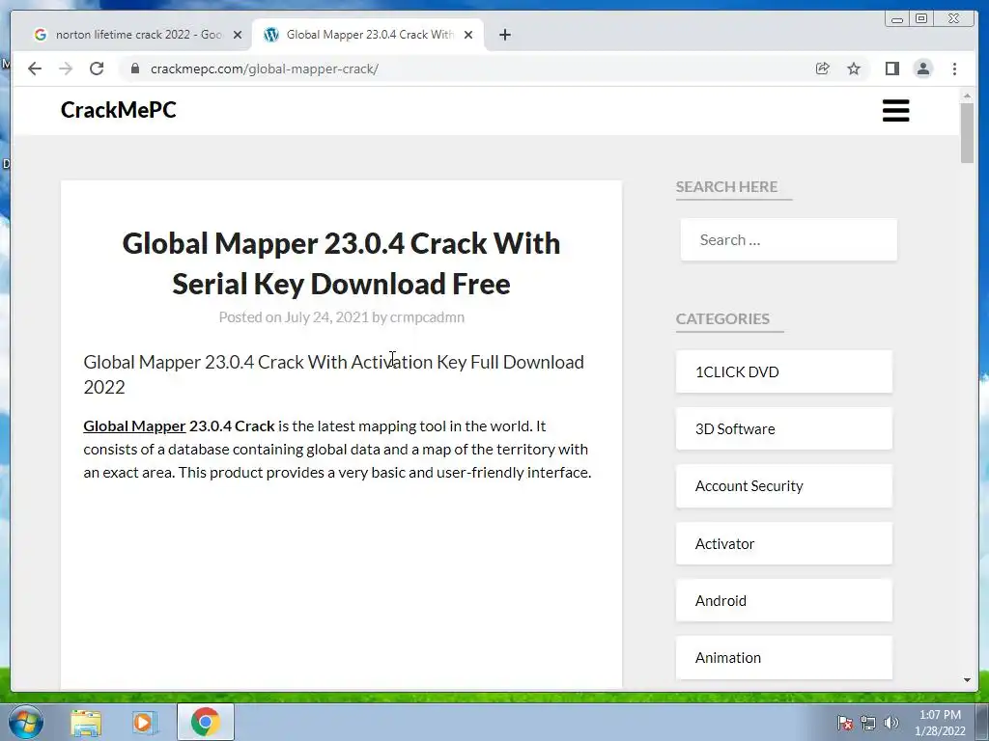989x741 pixels.
Task: Open the 1CLICK DVD category
Action: pyautogui.click(x=784, y=371)
